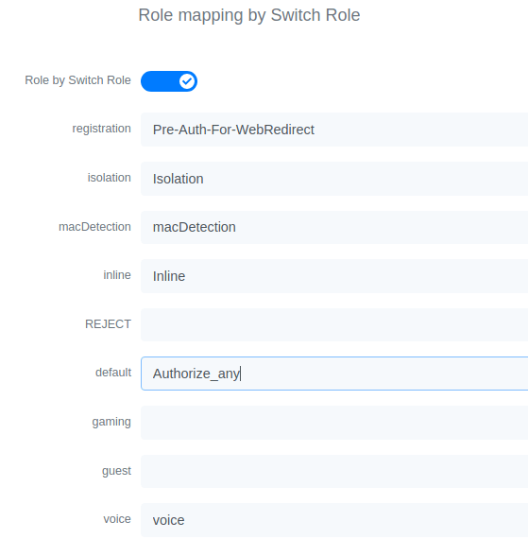Image resolution: width=528 pixels, height=539 pixels.
Task: Click the default field label
Action: point(113,373)
